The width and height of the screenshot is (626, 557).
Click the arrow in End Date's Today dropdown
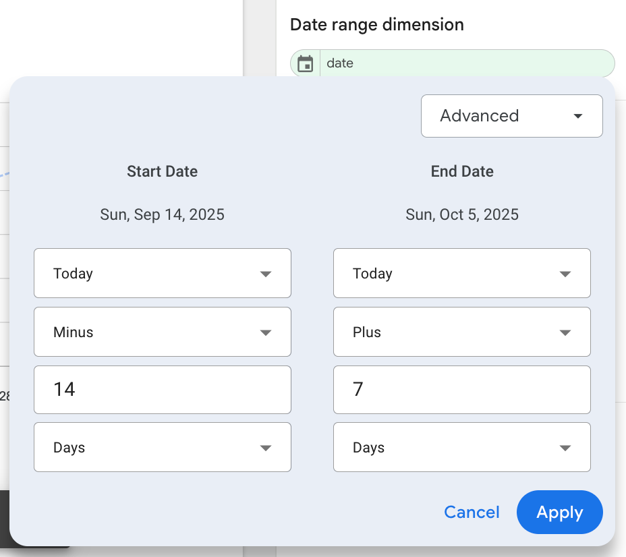tap(565, 274)
